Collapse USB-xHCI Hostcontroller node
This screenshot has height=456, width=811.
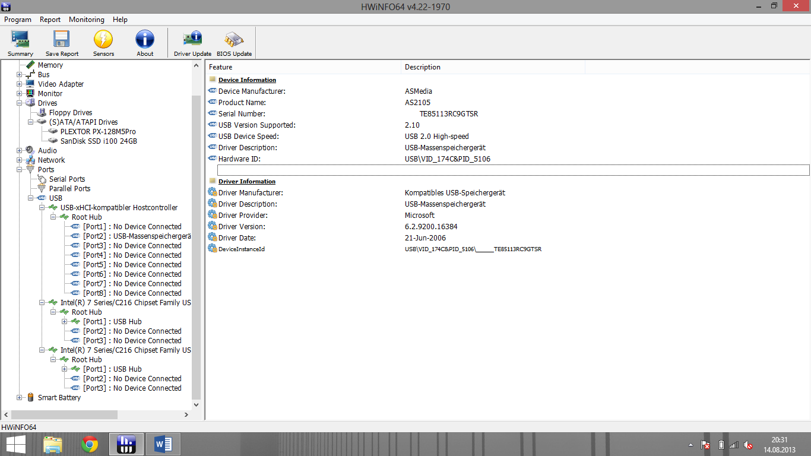click(42, 208)
